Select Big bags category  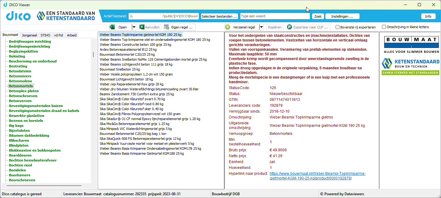[16, 126]
